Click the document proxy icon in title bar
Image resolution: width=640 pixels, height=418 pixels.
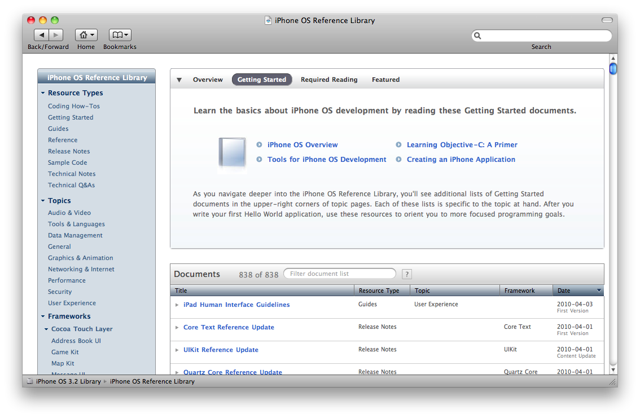point(268,20)
